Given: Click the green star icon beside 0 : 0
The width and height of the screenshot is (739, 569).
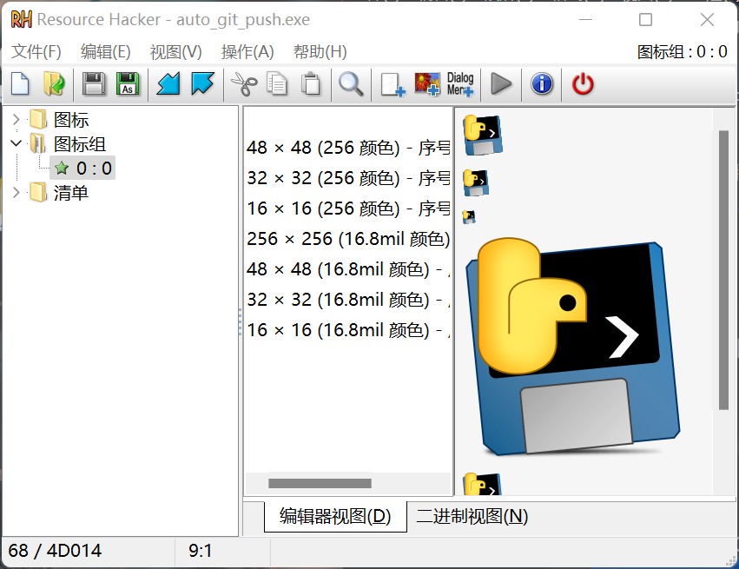Looking at the screenshot, I should click(62, 169).
